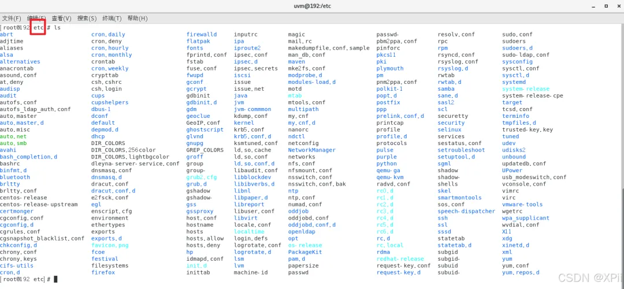Screen dimensions: 624x289
Task: Select the 'ksmtuned.conf' file name
Action: [x=255, y=143]
